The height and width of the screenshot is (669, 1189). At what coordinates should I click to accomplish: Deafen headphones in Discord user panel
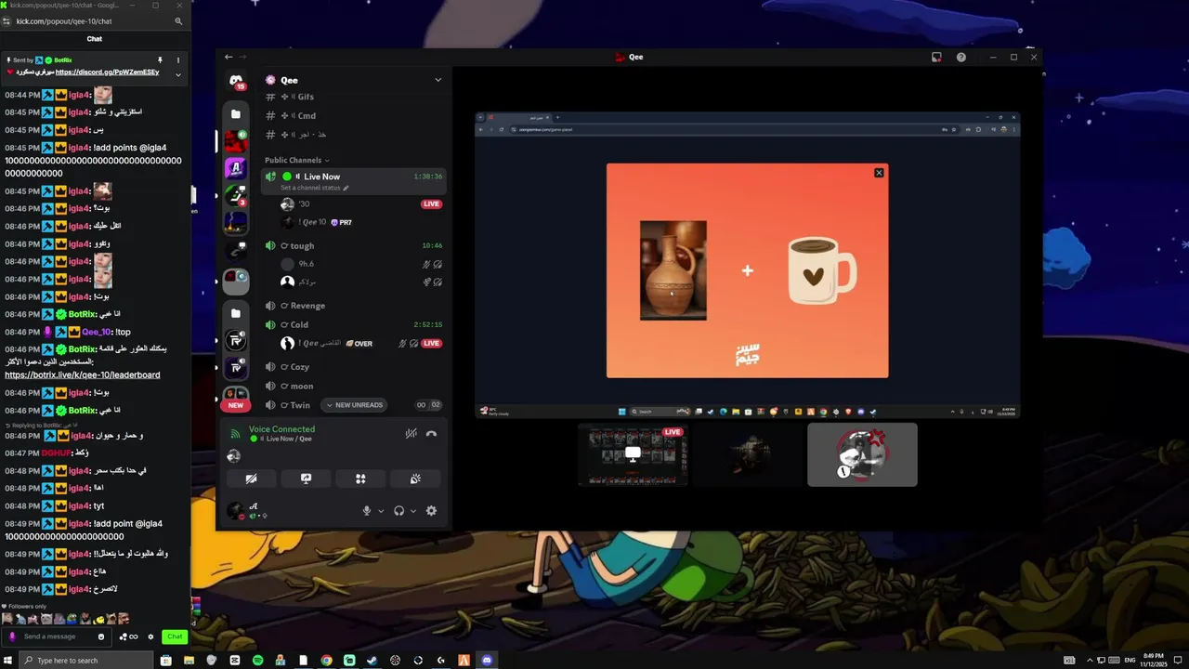tap(399, 510)
